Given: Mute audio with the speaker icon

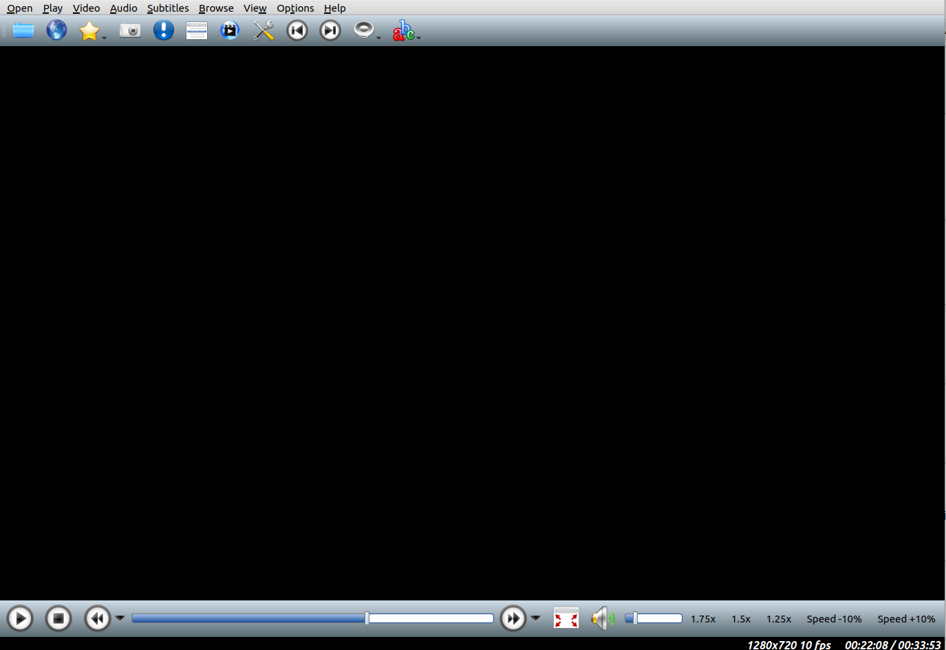Looking at the screenshot, I should coord(603,618).
